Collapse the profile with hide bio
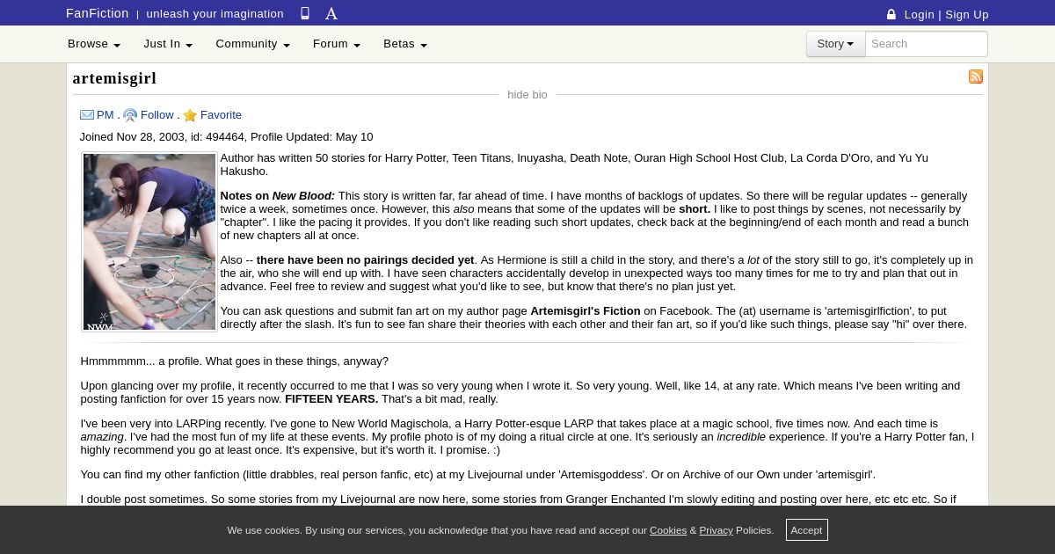 (527, 95)
